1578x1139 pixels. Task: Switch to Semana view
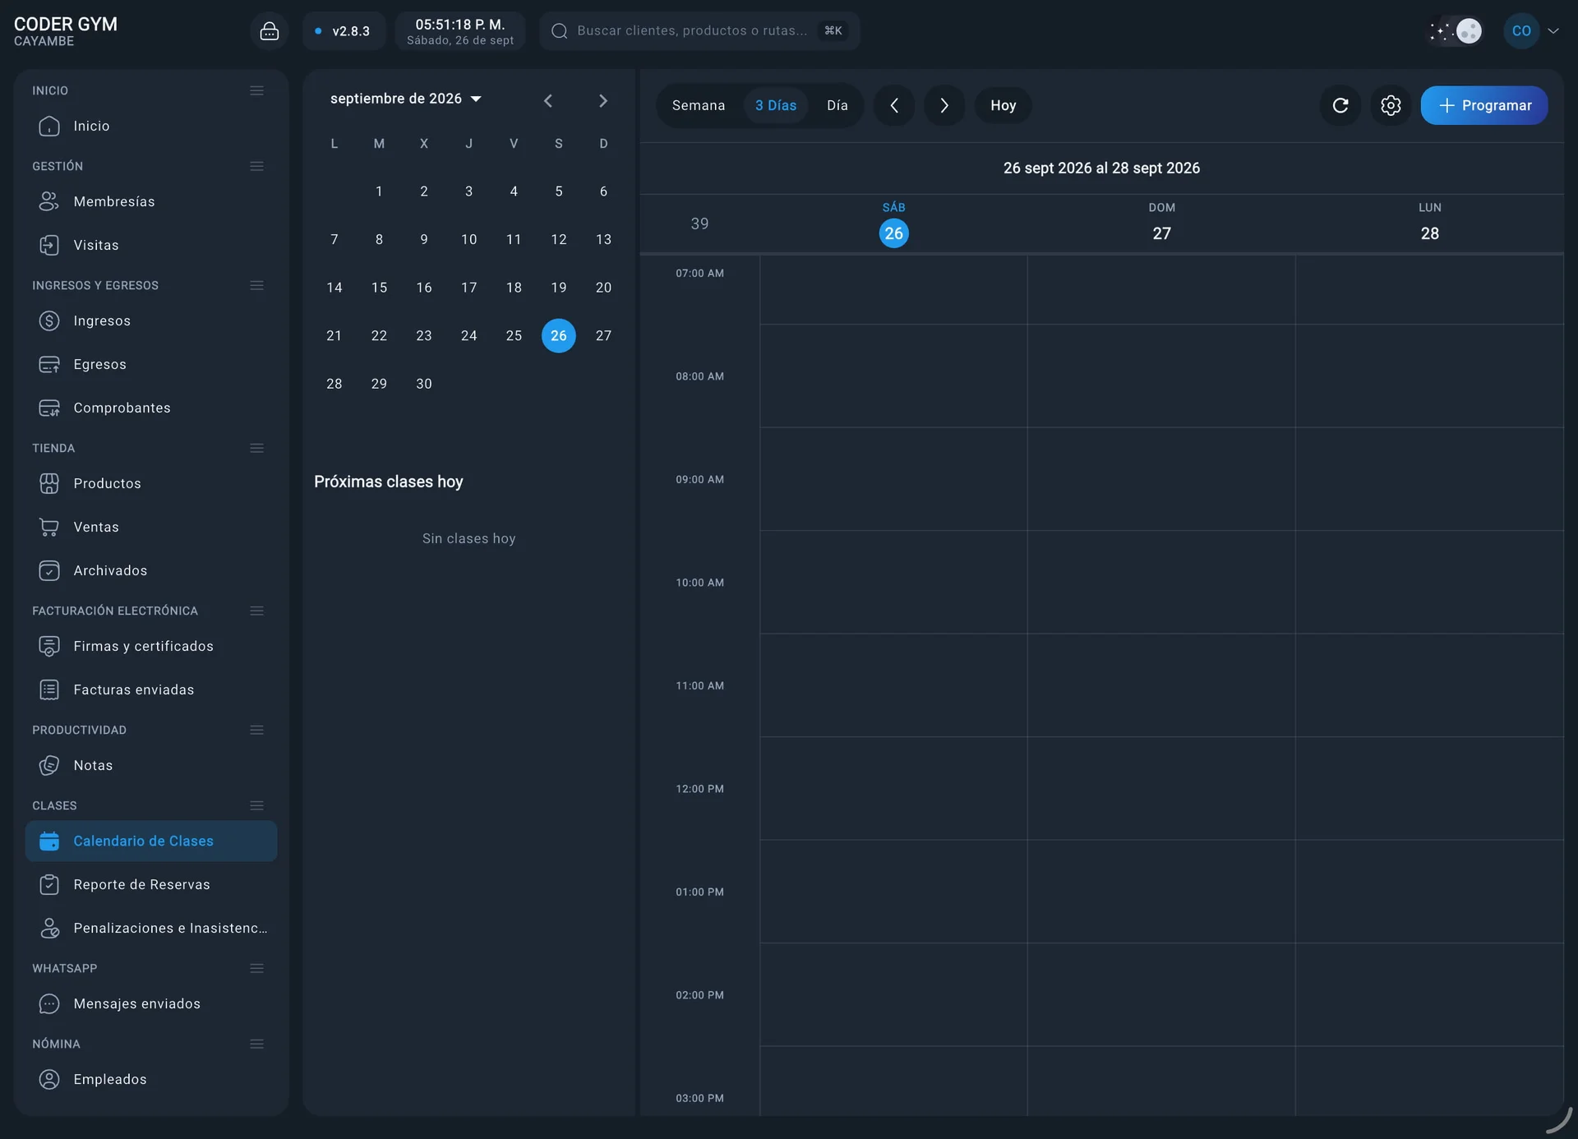(x=698, y=105)
